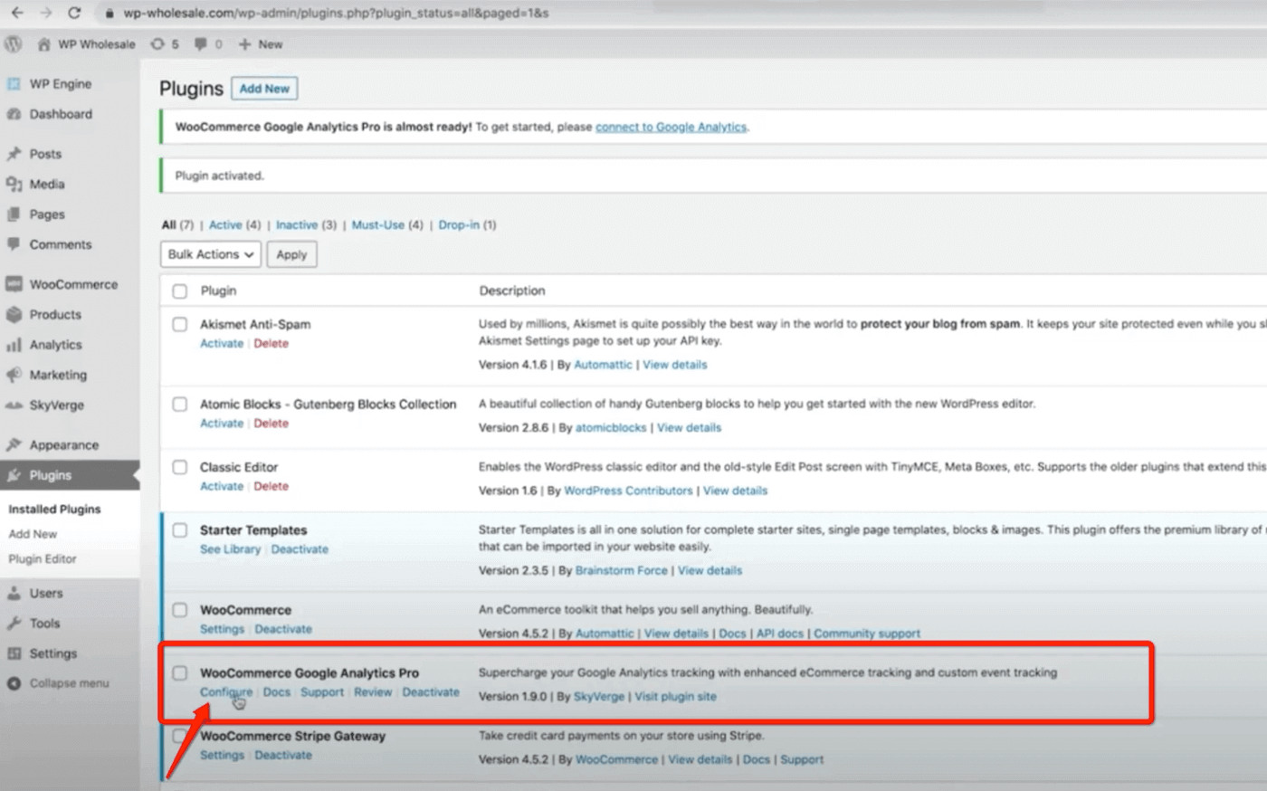This screenshot has height=791, width=1267.
Task: Open Plugin Editor in the submenu
Action: click(43, 559)
